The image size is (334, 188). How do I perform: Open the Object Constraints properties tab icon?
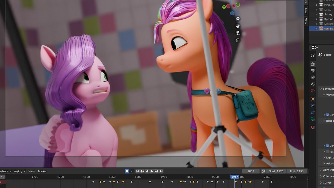click(313, 112)
